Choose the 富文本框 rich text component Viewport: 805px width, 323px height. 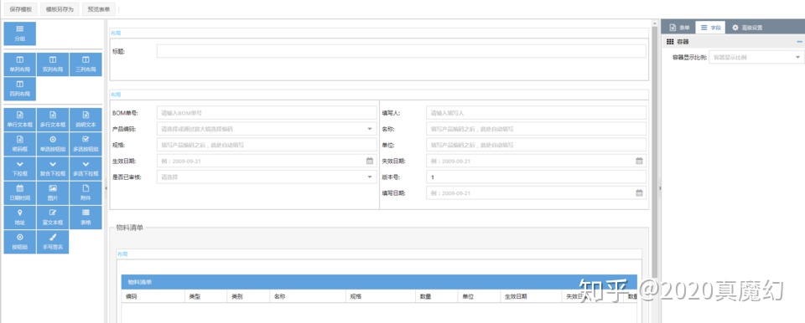pos(52,218)
